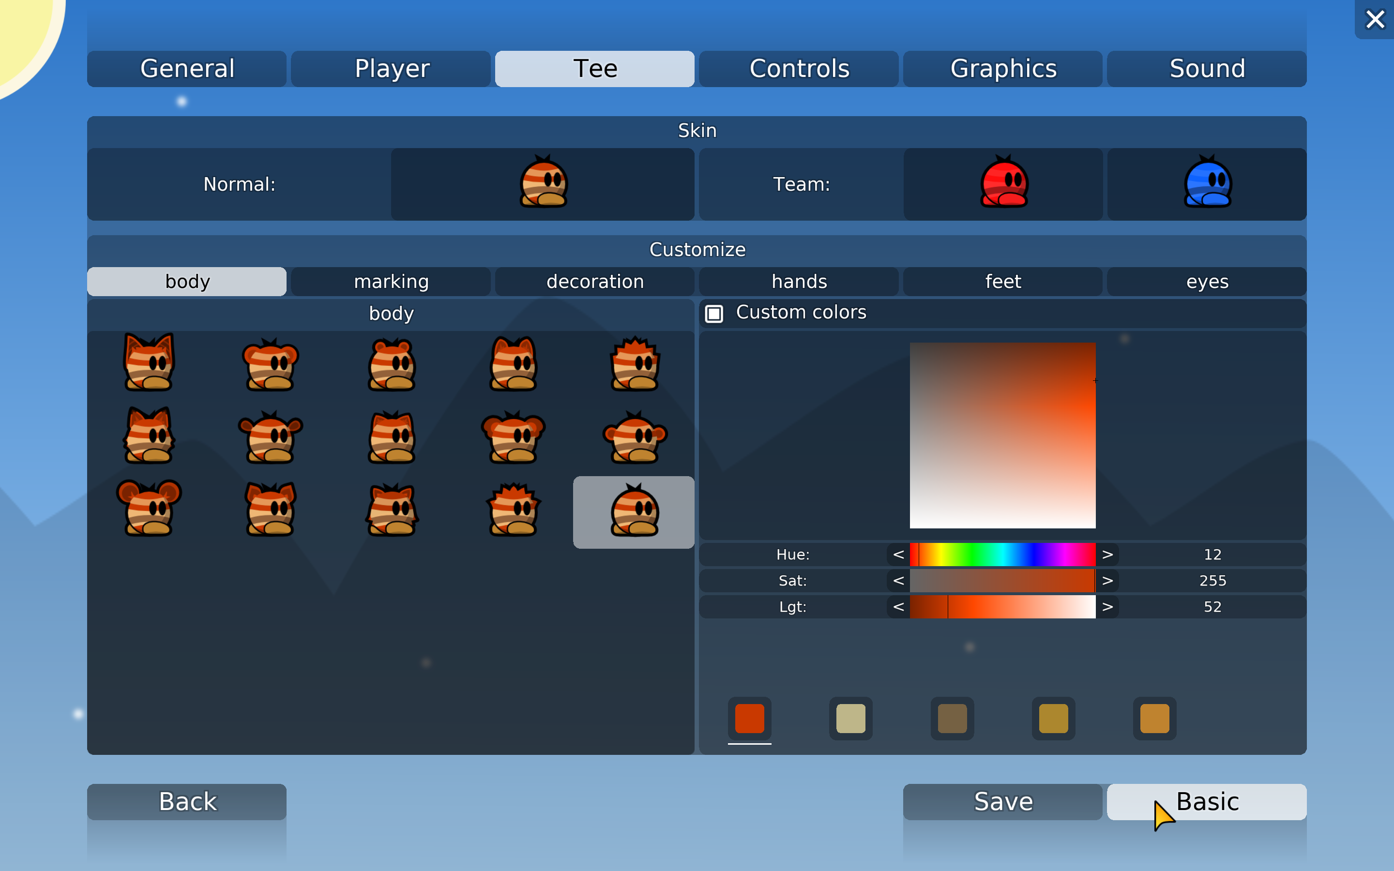This screenshot has height=871, width=1394.
Task: Increase Hue with the right arrow
Action: pyautogui.click(x=1107, y=555)
